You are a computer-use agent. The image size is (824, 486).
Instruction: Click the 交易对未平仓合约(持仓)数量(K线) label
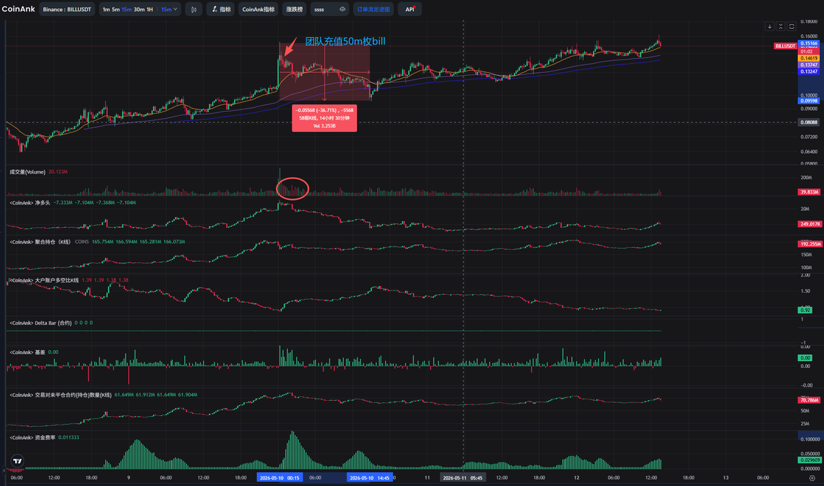point(60,395)
